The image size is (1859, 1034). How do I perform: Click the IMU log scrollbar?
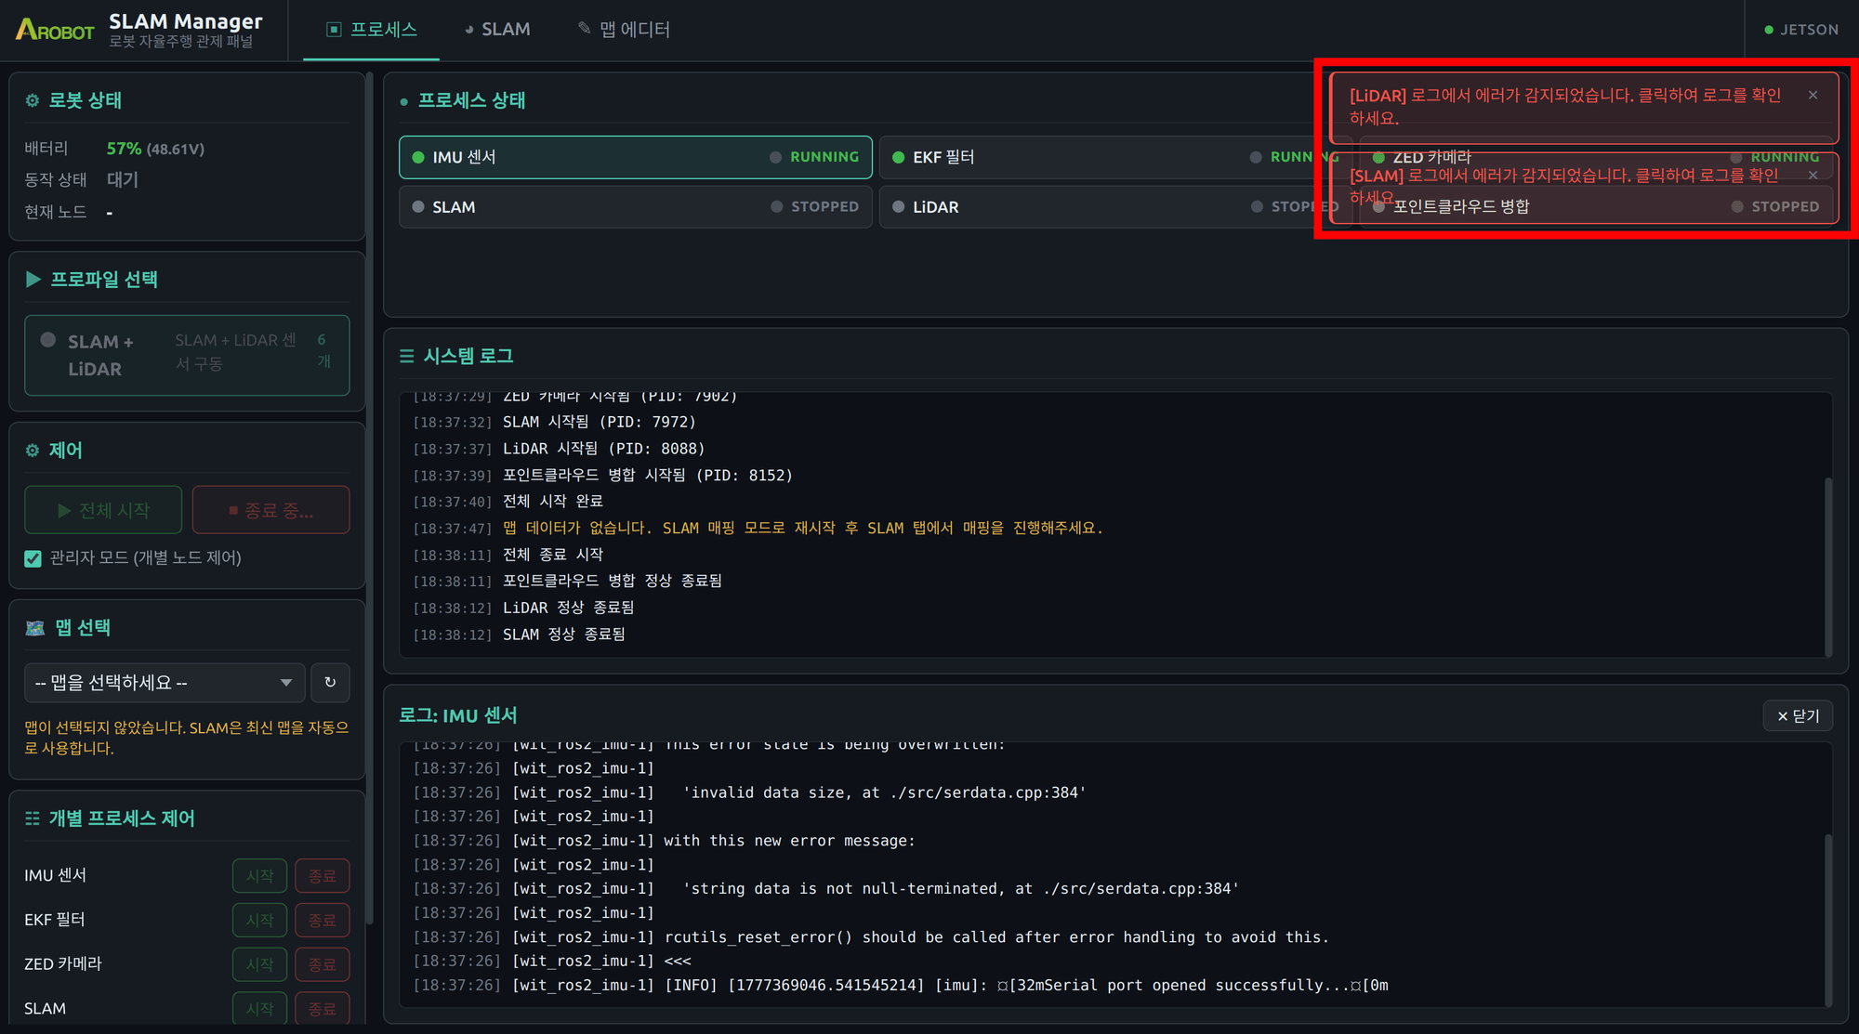[1828, 920]
